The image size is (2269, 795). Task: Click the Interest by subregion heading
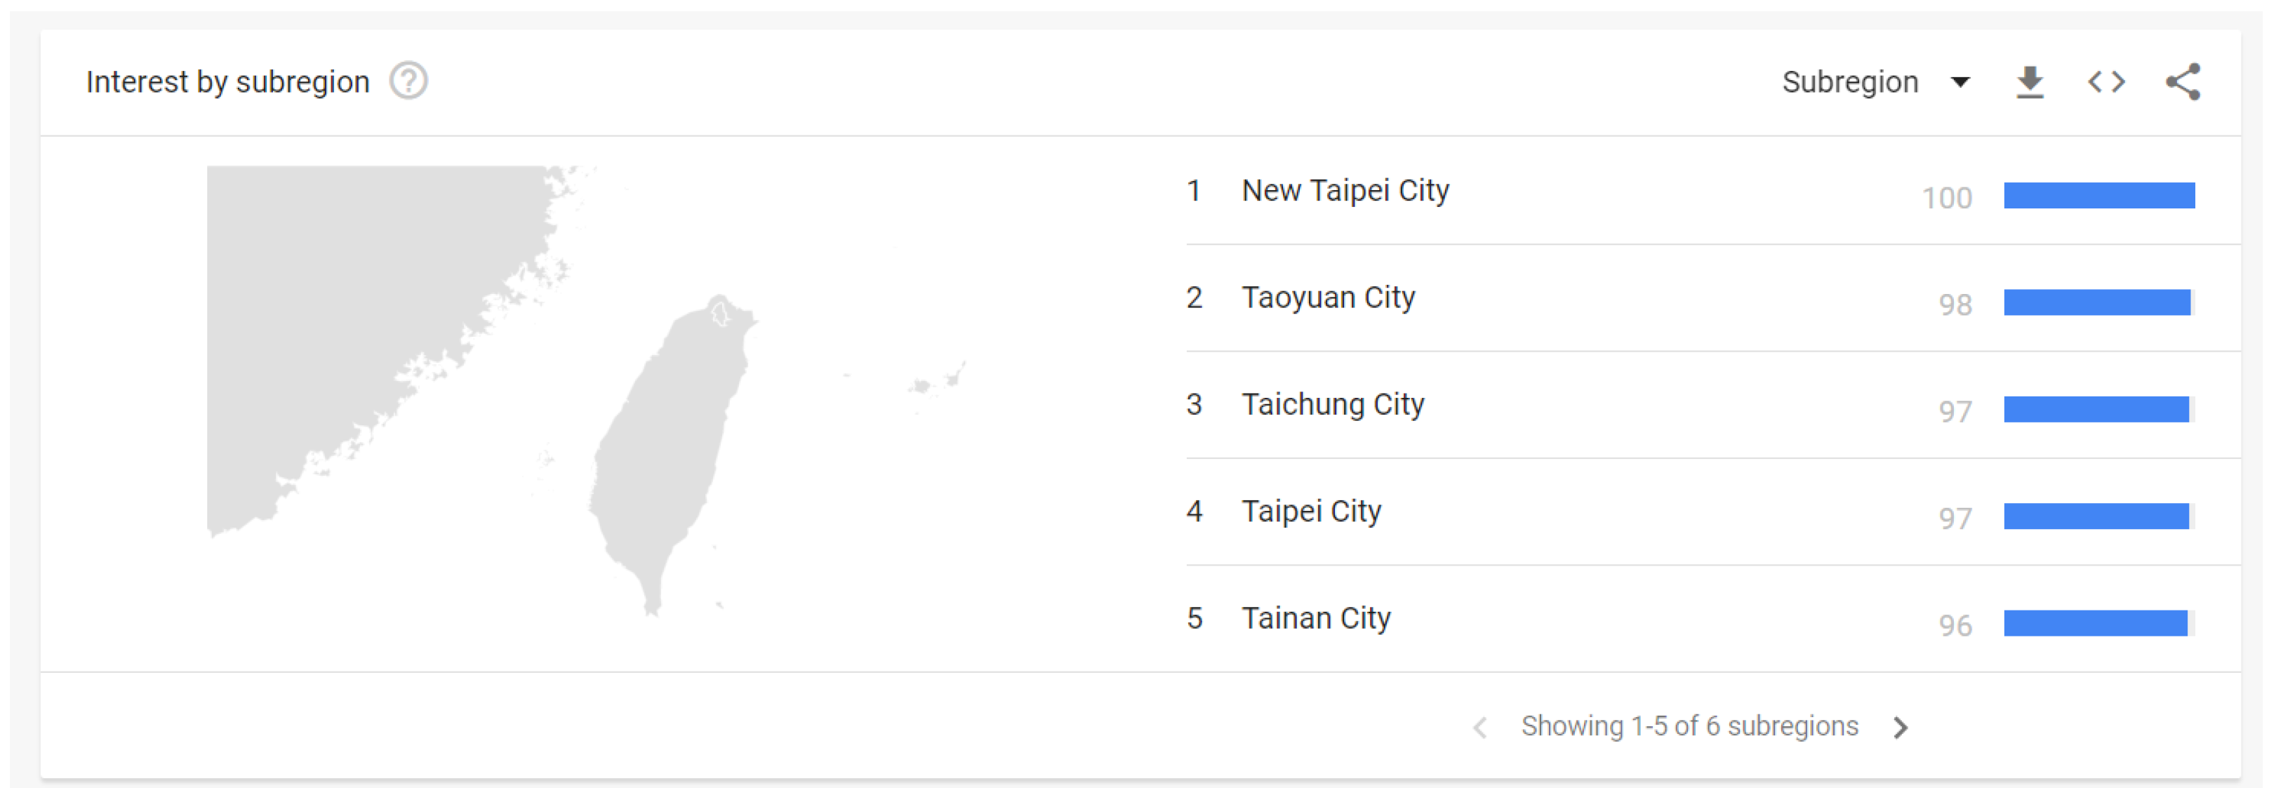(227, 82)
